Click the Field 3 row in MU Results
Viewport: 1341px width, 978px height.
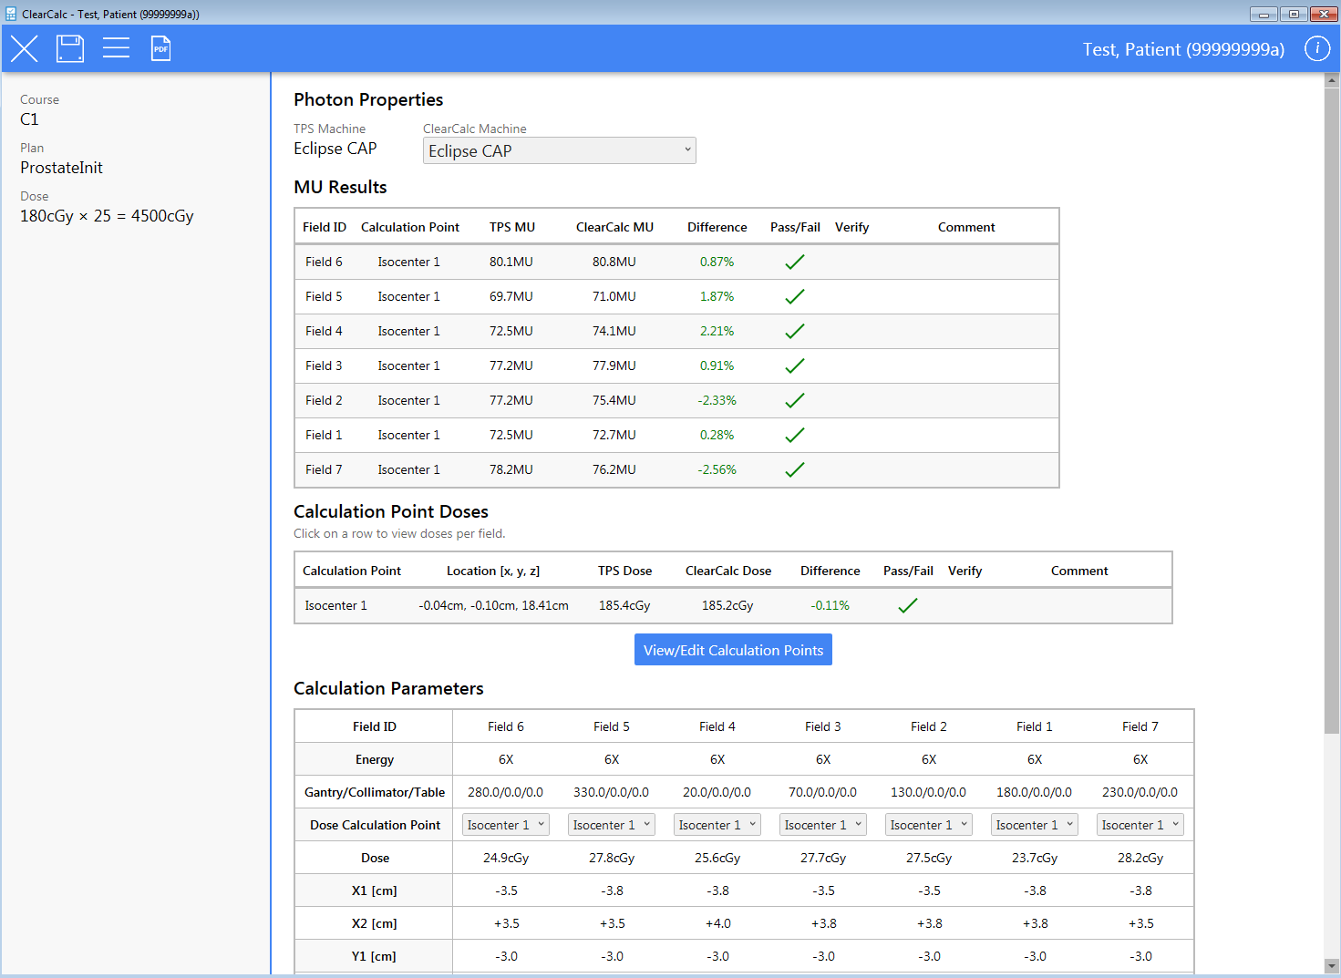click(x=676, y=365)
